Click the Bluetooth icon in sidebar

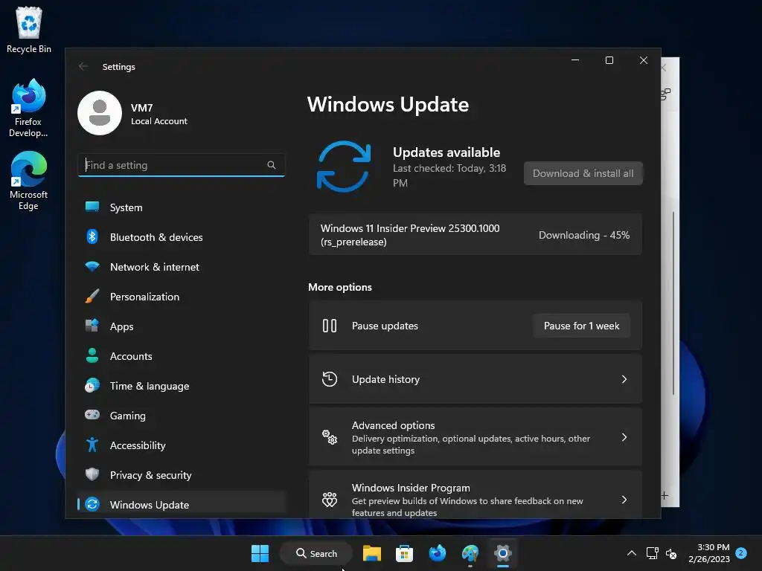click(x=92, y=236)
